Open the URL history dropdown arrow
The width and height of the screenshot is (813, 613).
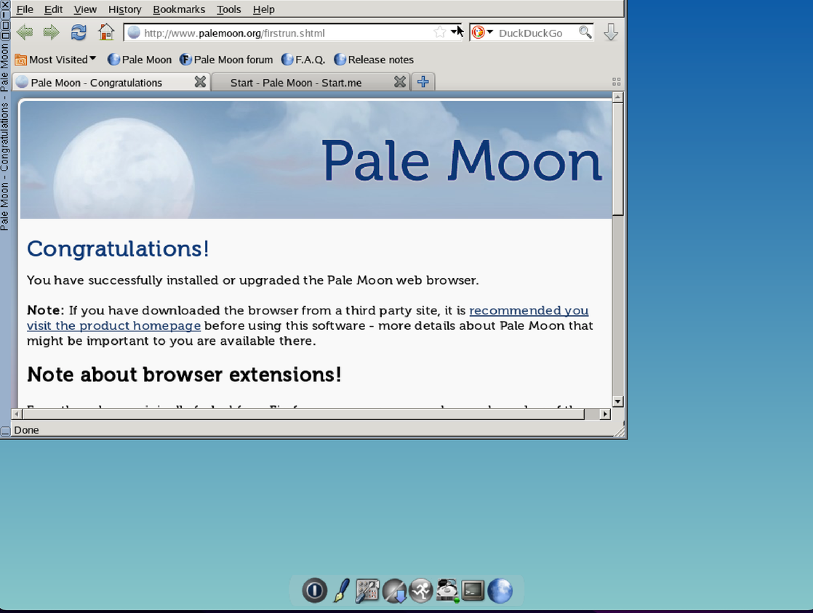[x=454, y=32]
